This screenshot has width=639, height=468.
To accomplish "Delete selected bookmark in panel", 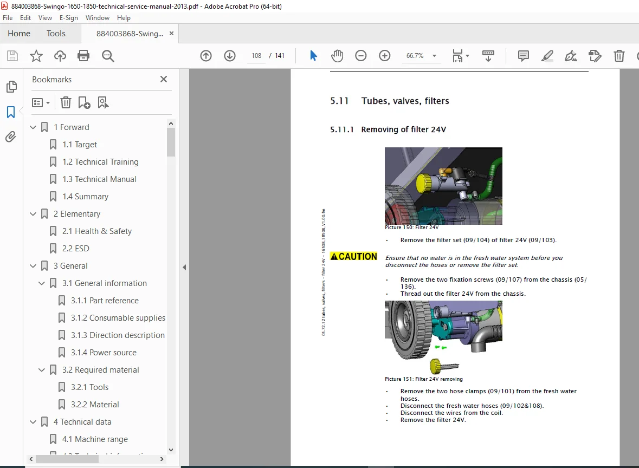I will (66, 102).
